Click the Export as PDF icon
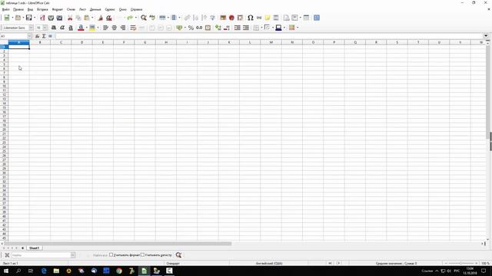492x276 pixels. 42,18
